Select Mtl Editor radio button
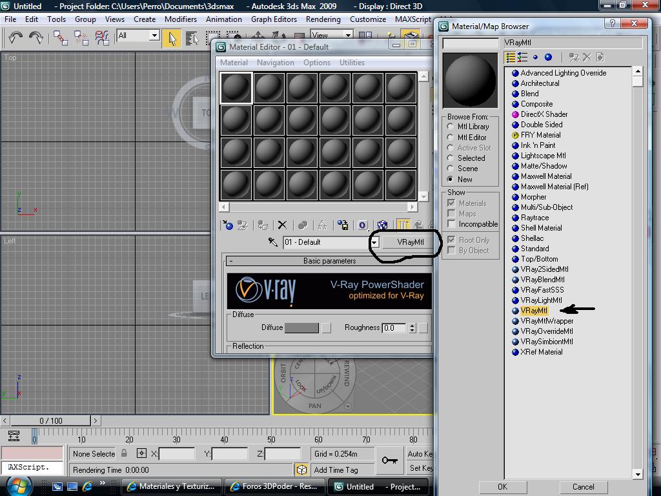This screenshot has height=496, width=661. pyautogui.click(x=450, y=137)
